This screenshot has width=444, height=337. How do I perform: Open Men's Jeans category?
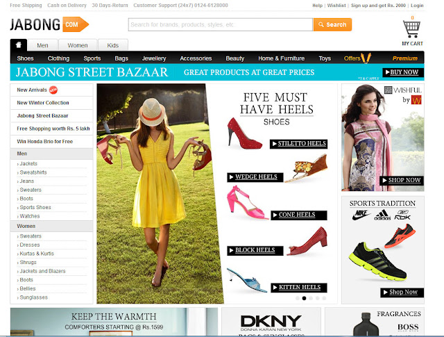point(26,181)
